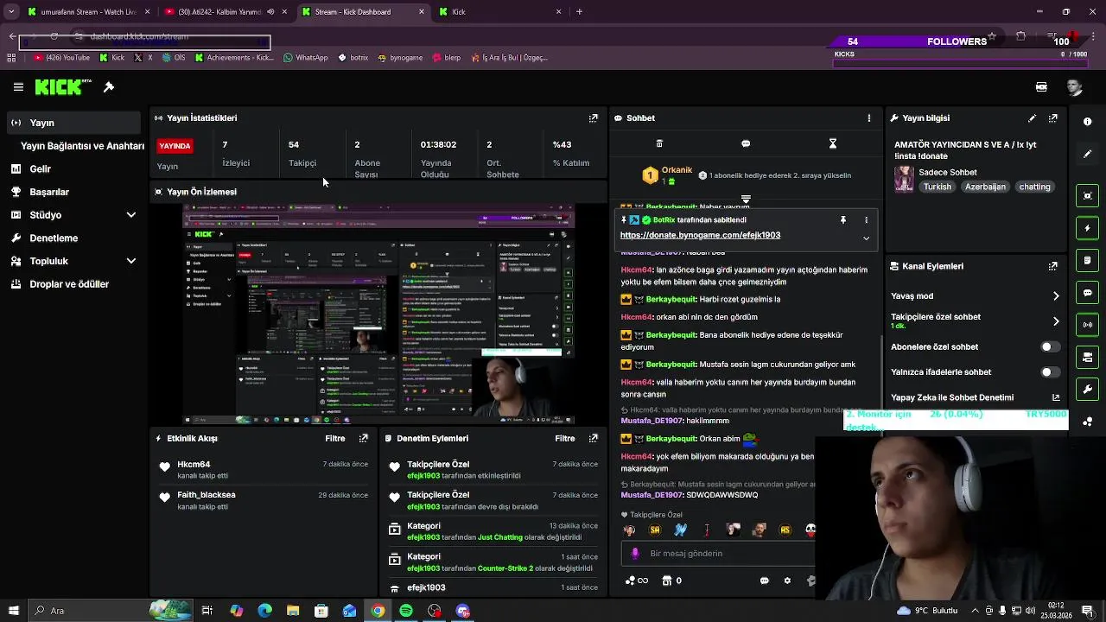
Task: Click the chat bubble icon under Sohbet header
Action: coord(746,143)
